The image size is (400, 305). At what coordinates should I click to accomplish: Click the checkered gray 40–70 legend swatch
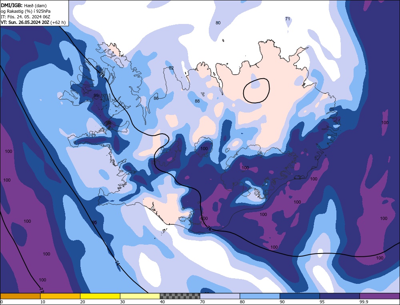(180, 296)
